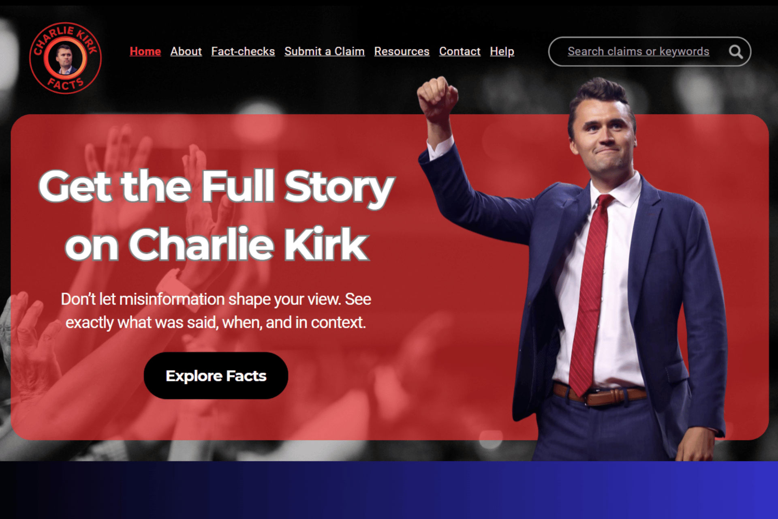Click the misinformation subtitle paragraph
The height and width of the screenshot is (519, 778).
216,311
